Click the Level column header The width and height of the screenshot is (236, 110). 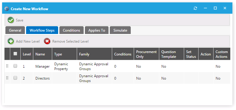pyautogui.click(x=27, y=54)
